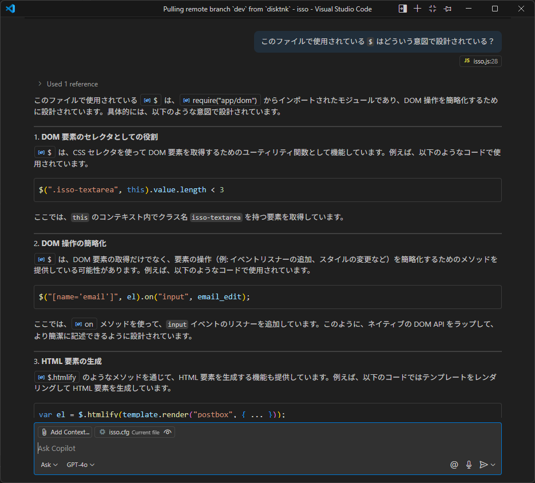Image resolution: width=535 pixels, height=483 pixels.
Task: Focus the Ask Copilot input field
Action: pos(268,448)
